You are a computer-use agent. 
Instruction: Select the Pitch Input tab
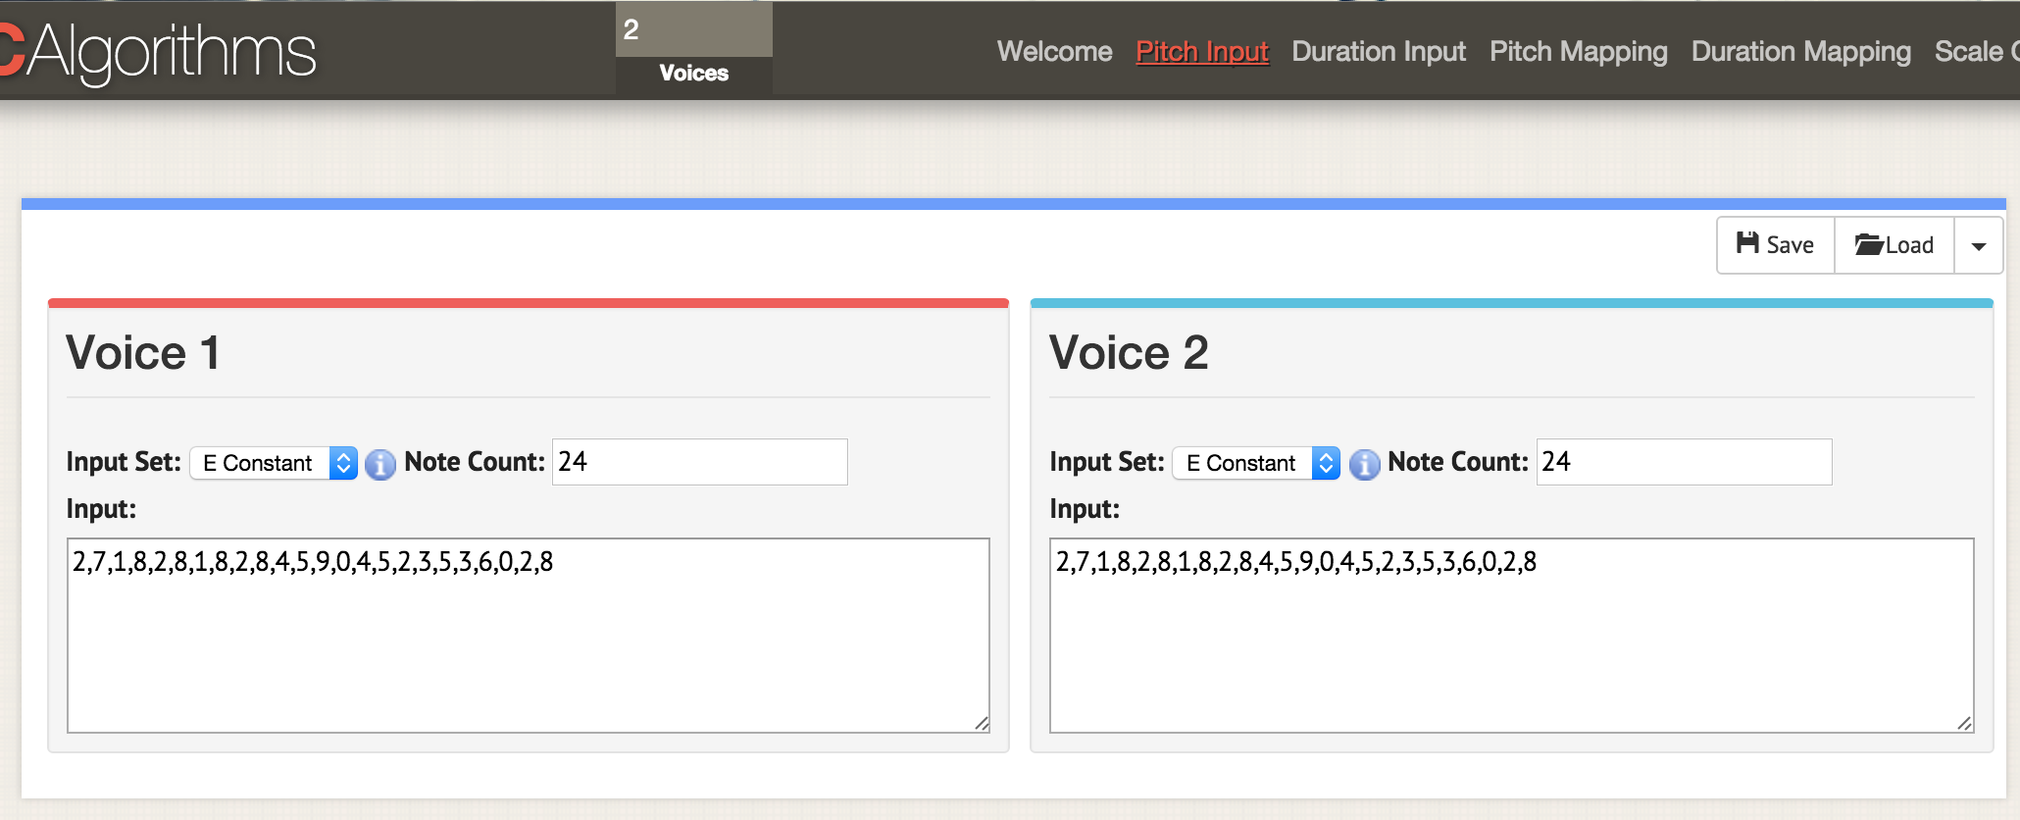pos(1201,51)
